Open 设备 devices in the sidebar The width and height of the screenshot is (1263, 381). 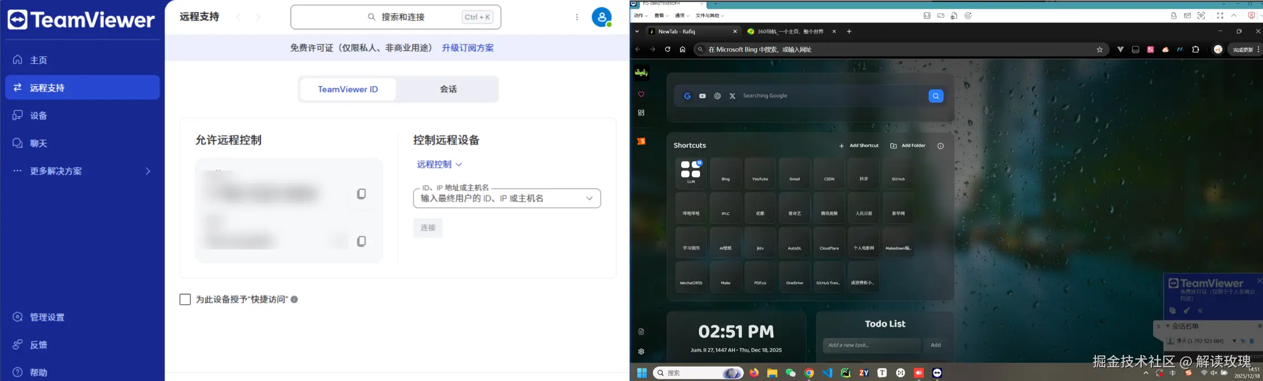82,116
